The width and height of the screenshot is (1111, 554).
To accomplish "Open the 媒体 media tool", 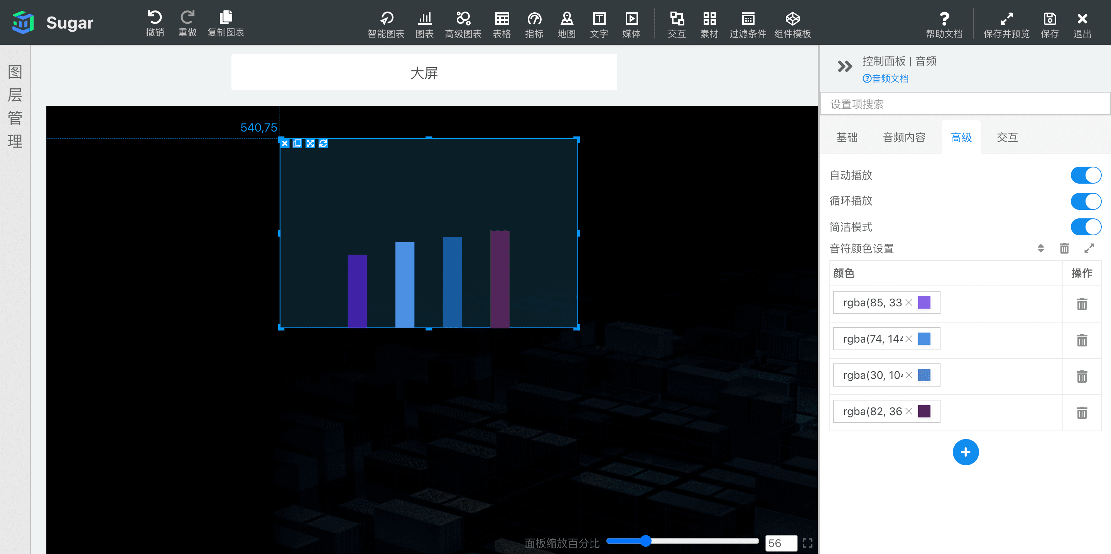I will click(x=631, y=25).
